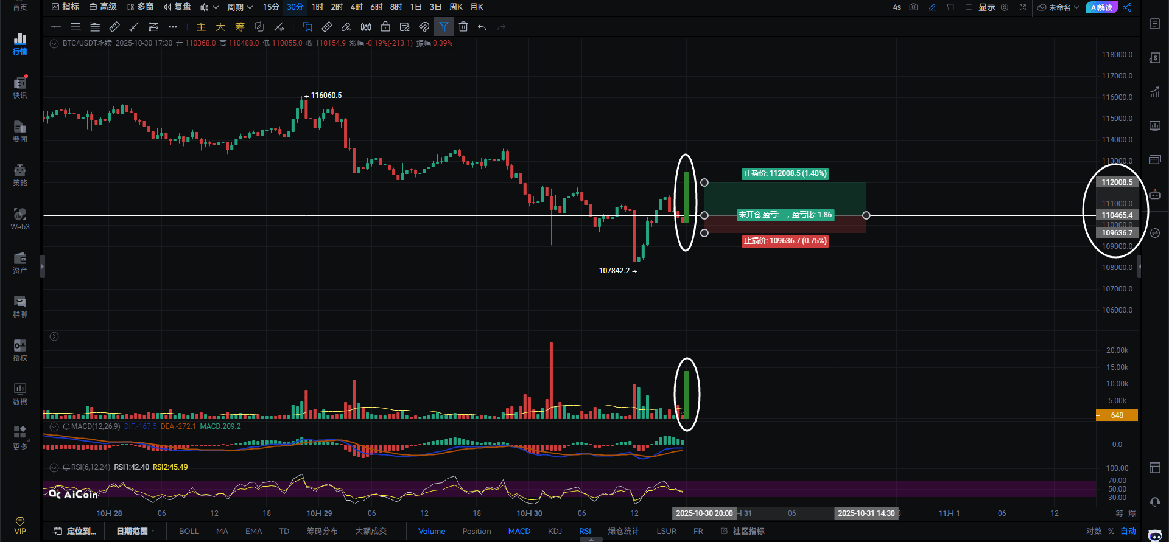
Task: Collapse the MACD indicator panel header arrow
Action: 54,426
